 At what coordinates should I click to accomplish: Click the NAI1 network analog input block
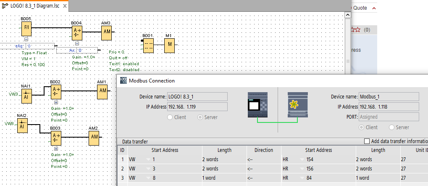click(26, 96)
